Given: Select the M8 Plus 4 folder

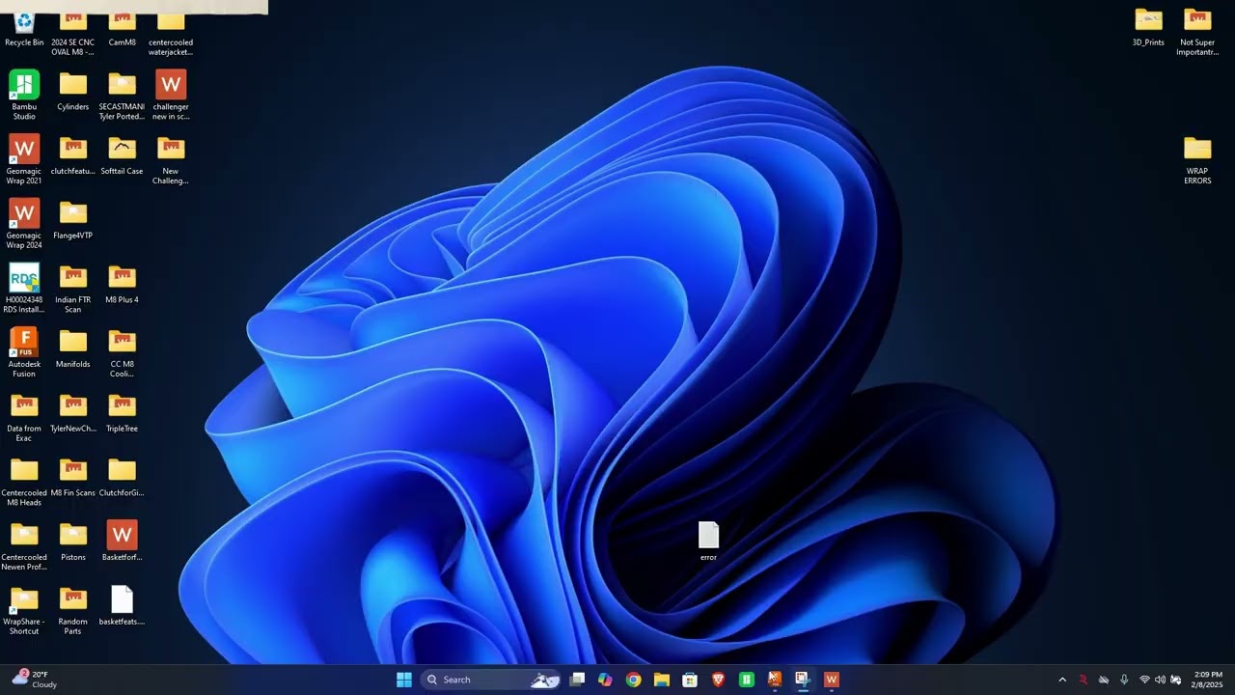Looking at the screenshot, I should [x=122, y=284].
